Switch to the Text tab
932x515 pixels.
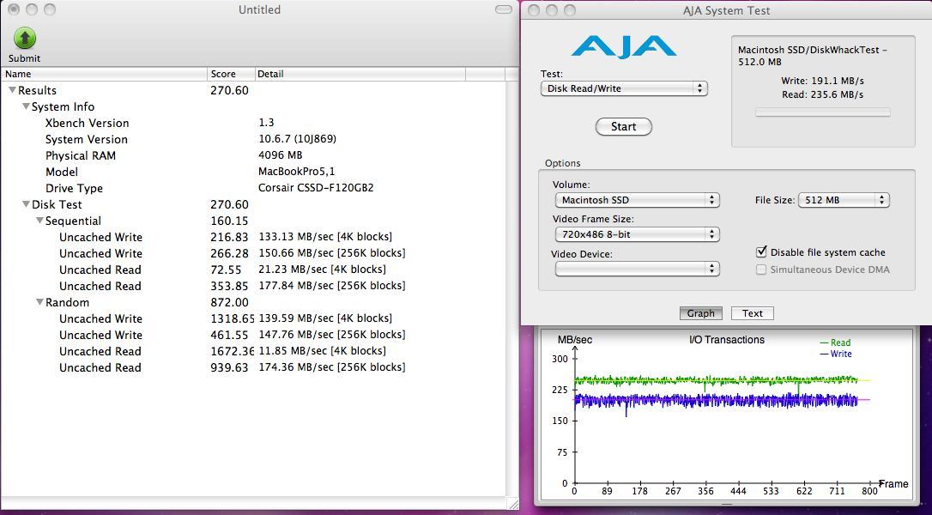pos(752,313)
